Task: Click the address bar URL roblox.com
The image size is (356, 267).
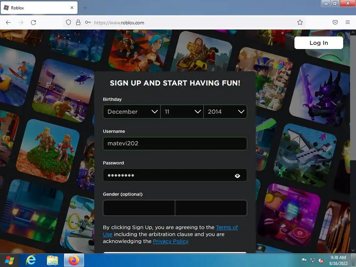Action: [x=119, y=23]
